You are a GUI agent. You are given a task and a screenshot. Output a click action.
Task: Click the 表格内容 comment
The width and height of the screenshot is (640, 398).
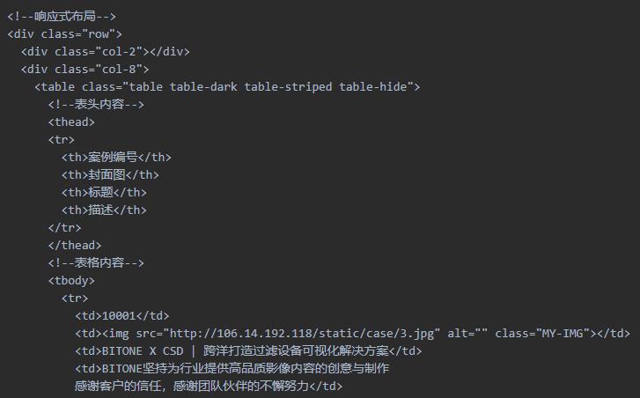(x=96, y=262)
